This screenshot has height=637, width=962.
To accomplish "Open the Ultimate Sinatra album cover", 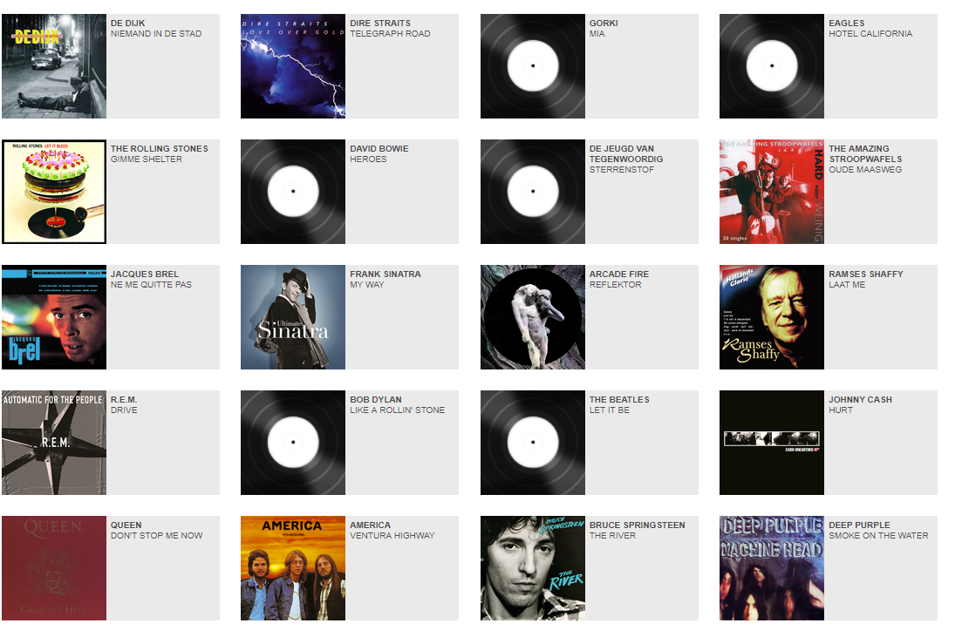I will click(x=293, y=317).
